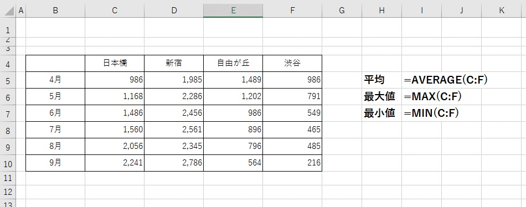Click the cell containing 2,786
Screen dimensions: 526x207
(x=174, y=163)
